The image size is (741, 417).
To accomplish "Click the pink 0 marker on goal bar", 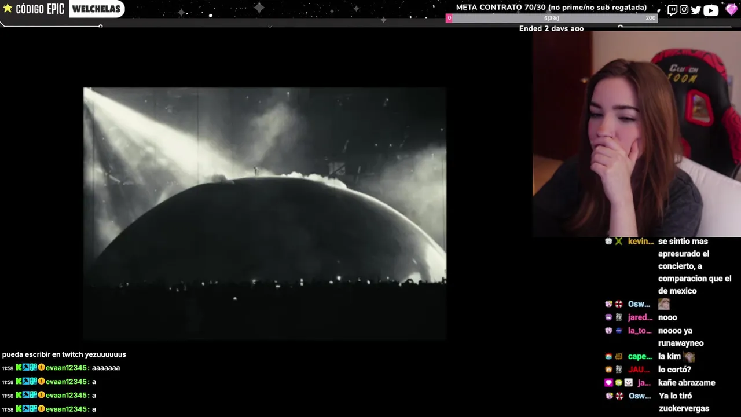I will click(x=449, y=18).
